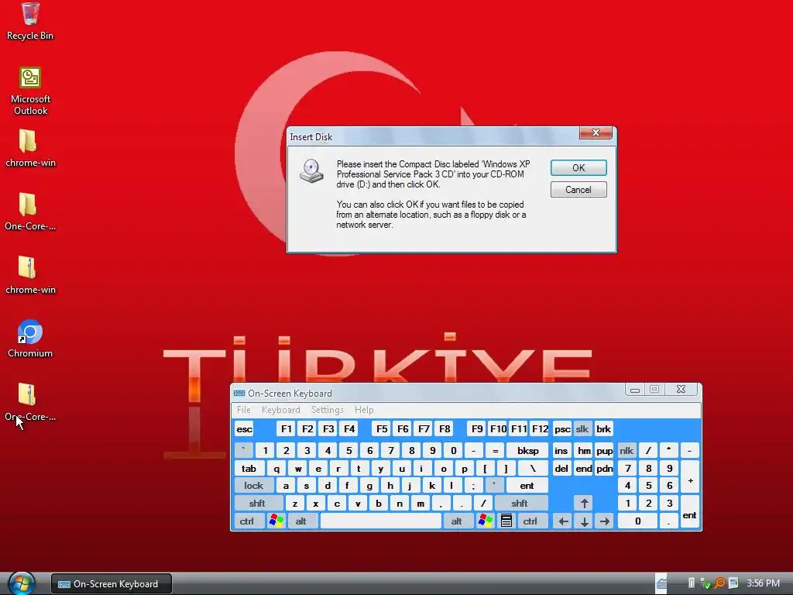Click the network status tray icon
The image size is (793, 595).
(x=705, y=583)
